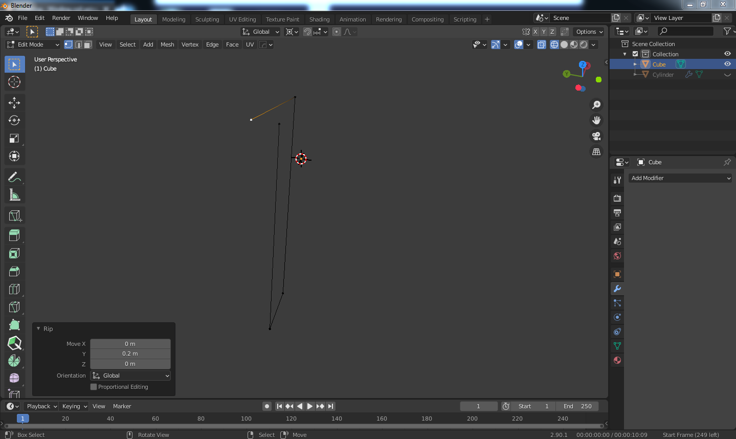
Task: Toggle Y axis mesh symmetry
Action: (544, 32)
